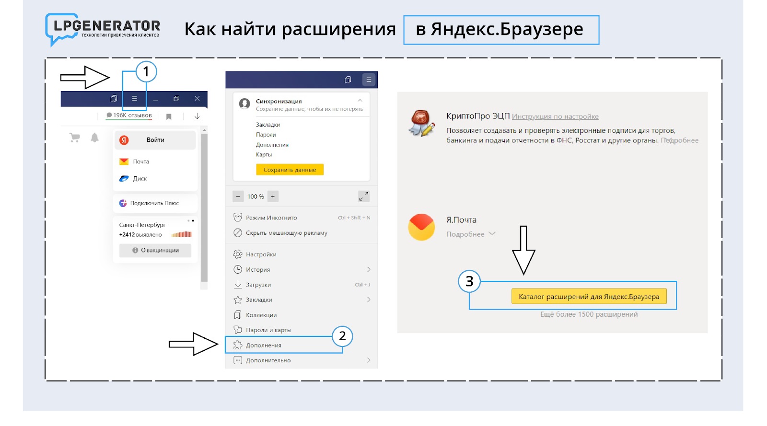Screen dimensions: 767x426
Task: Click the sync profile avatar icon
Action: 244,104
